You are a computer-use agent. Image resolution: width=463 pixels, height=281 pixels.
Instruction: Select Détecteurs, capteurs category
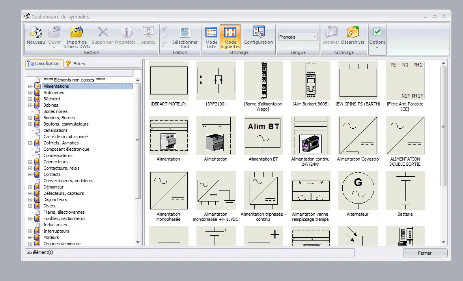click(x=63, y=193)
